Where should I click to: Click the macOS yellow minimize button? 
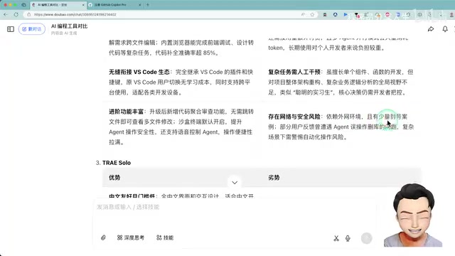[x=10, y=5]
